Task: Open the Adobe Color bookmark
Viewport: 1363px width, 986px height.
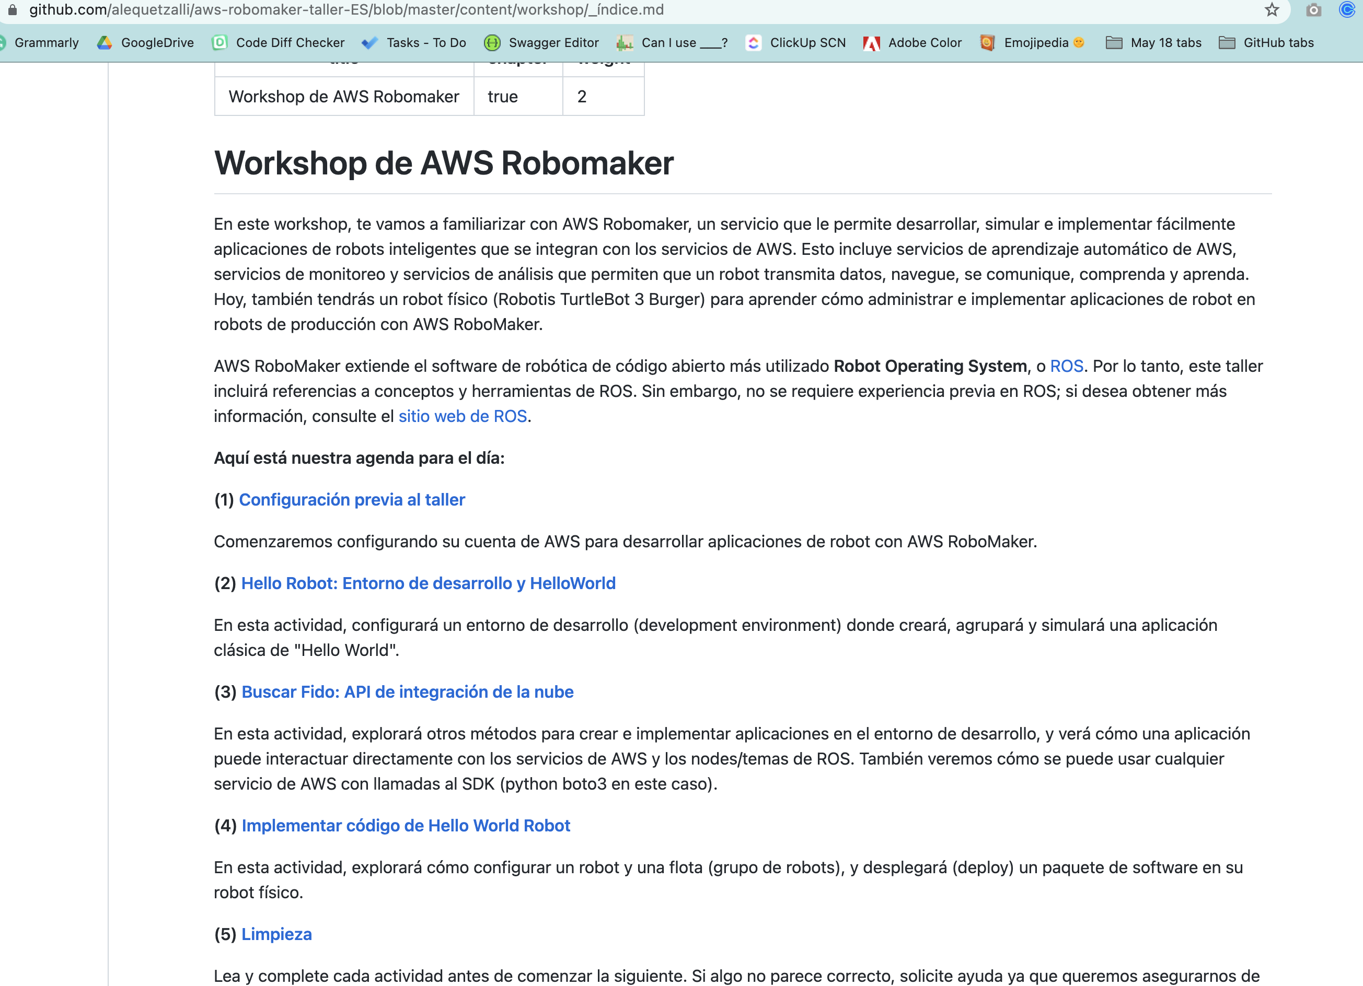Action: (x=912, y=43)
